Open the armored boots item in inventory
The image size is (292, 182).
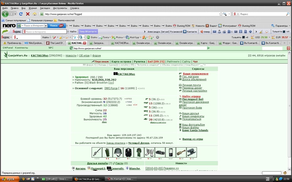click(149, 152)
